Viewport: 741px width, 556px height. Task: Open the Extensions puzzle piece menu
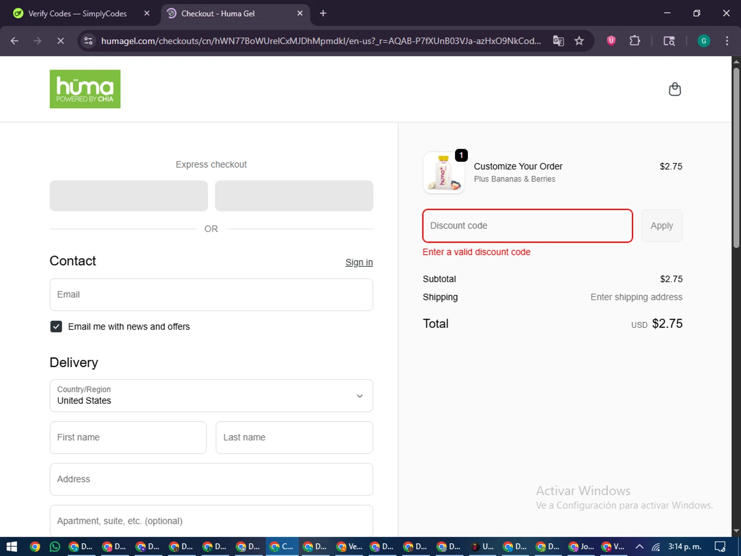coord(635,41)
